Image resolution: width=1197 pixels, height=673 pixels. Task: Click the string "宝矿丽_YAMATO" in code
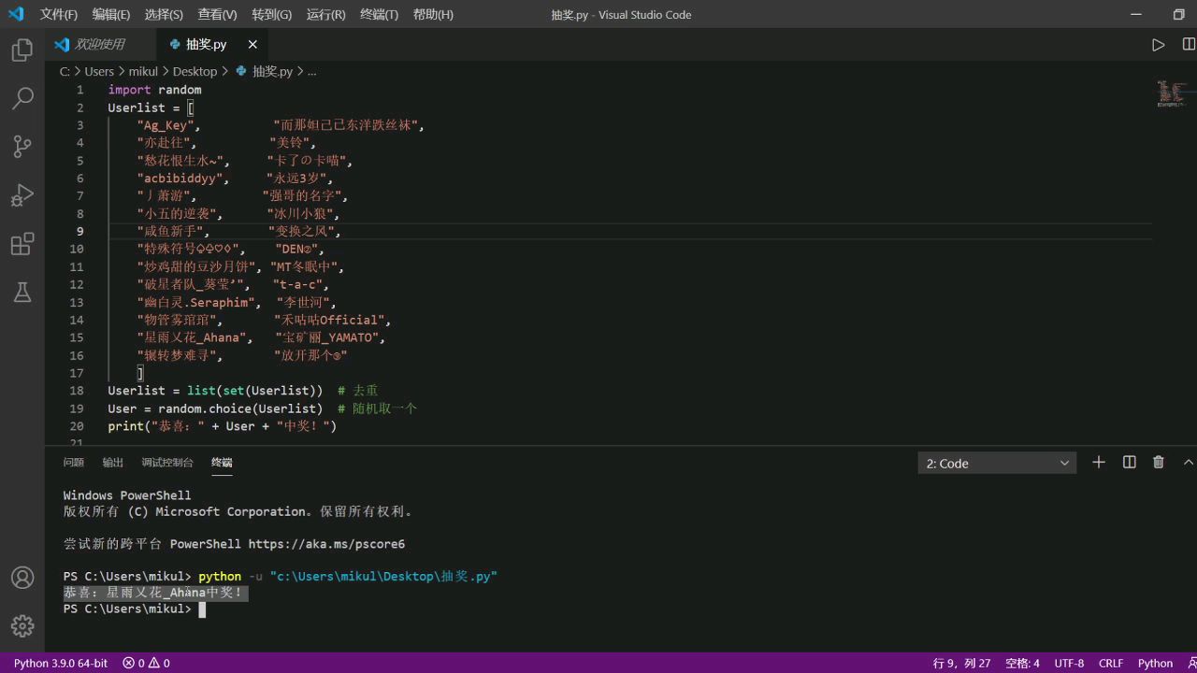tap(327, 337)
